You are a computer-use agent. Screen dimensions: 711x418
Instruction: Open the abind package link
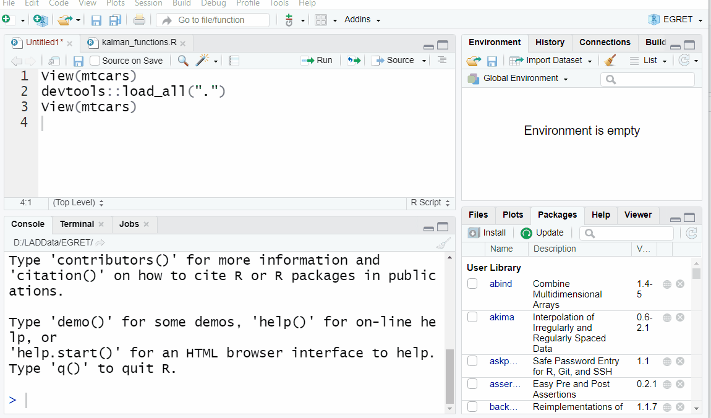point(501,284)
